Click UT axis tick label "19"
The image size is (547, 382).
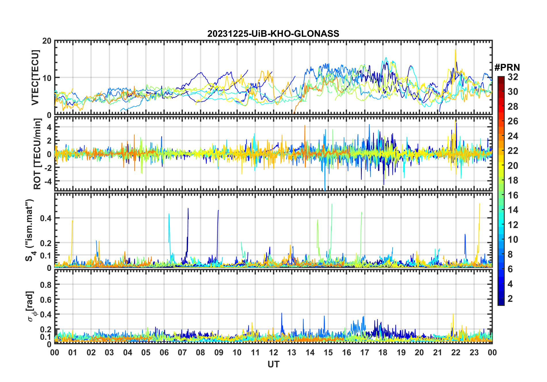[x=401, y=352]
